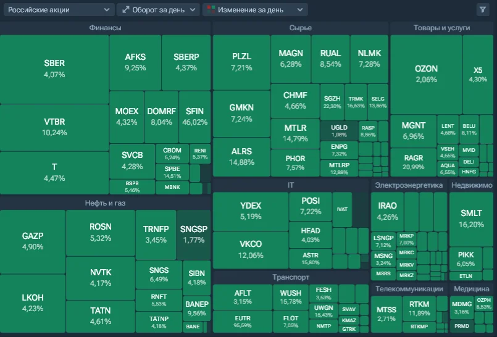Click the PHOR 7,57% tile

click(295, 163)
